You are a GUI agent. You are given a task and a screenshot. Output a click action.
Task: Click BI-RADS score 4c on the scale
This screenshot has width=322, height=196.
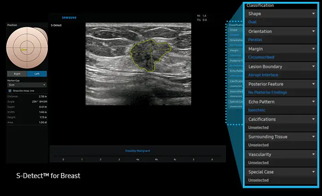(175, 159)
